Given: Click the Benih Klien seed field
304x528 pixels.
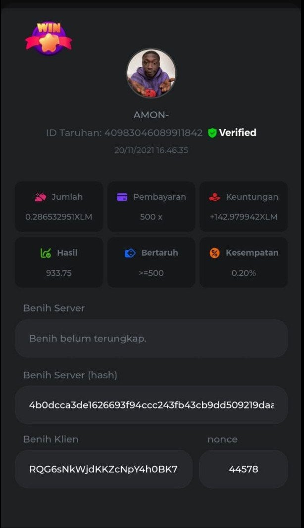Looking at the screenshot, I should click(103, 469).
